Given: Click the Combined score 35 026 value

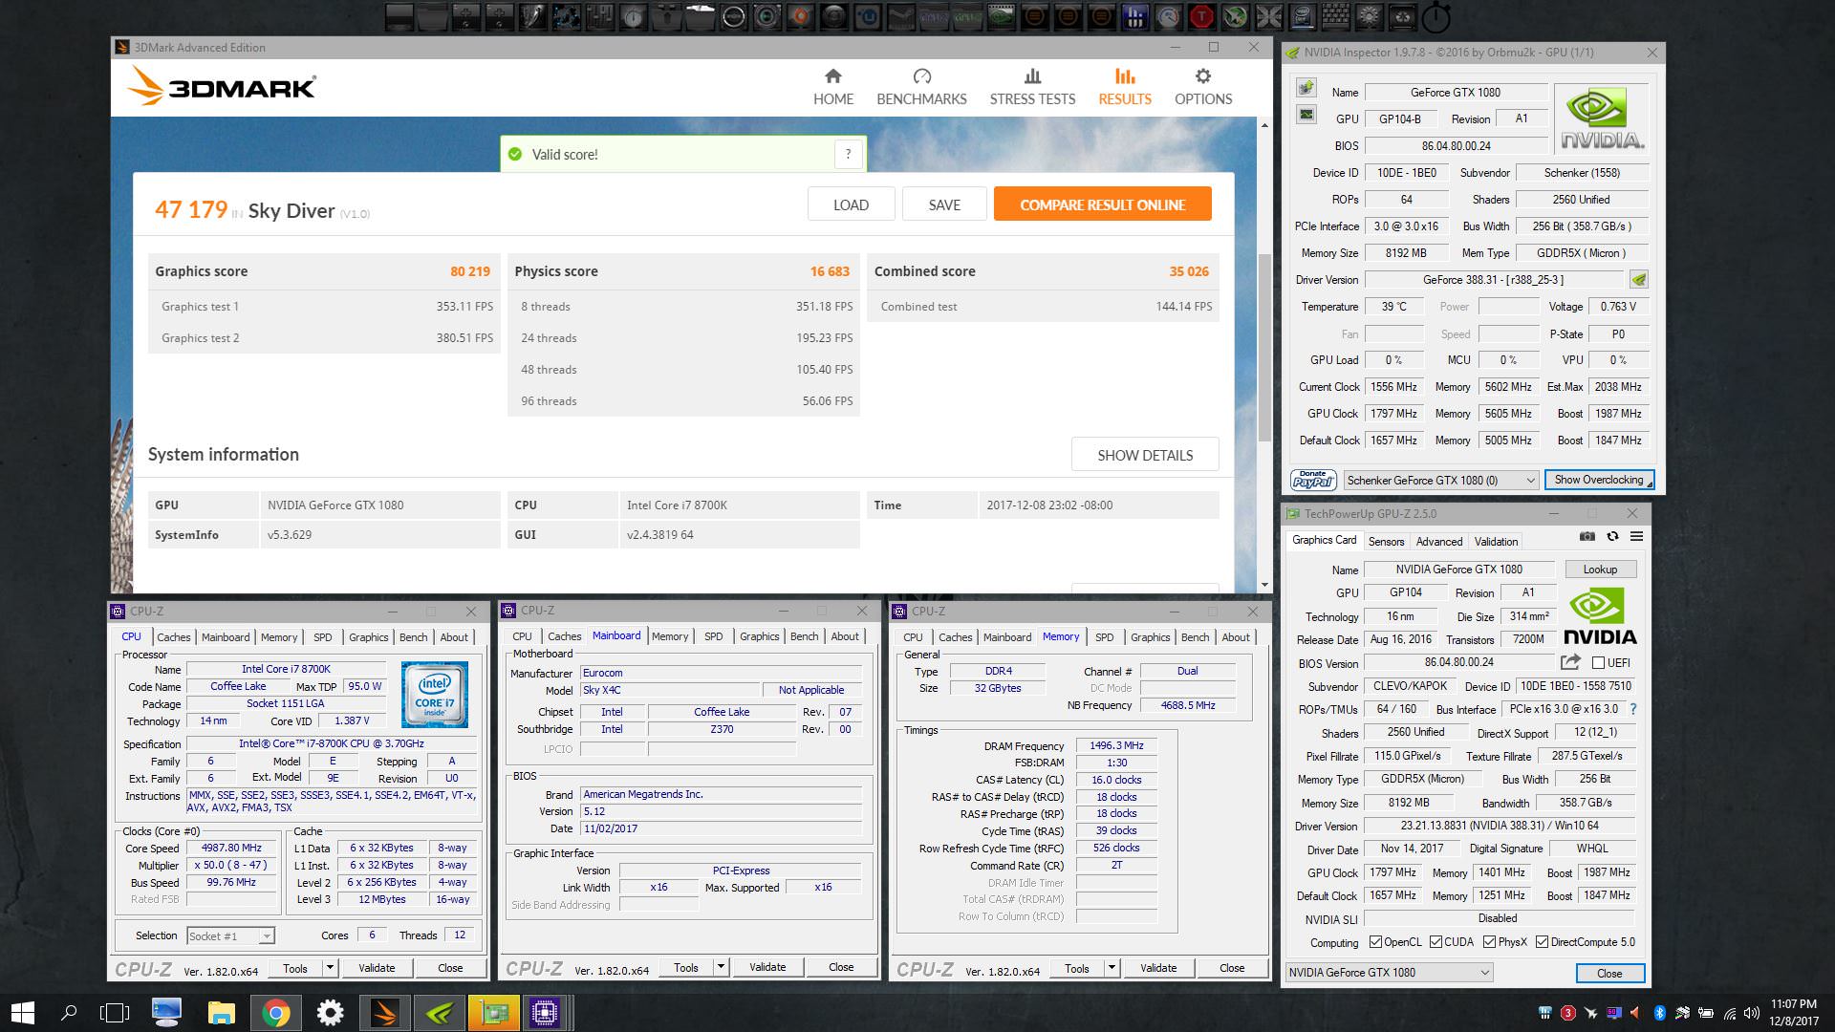Looking at the screenshot, I should 1189,271.
